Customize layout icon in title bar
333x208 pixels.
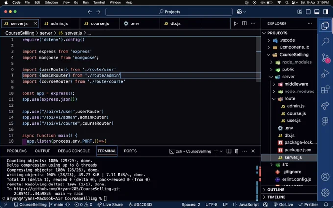coord(300,12)
